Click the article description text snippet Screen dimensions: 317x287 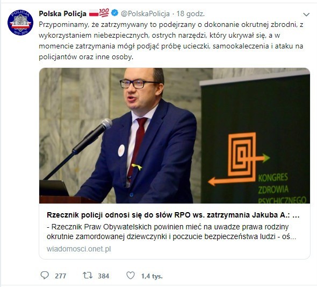(171, 232)
